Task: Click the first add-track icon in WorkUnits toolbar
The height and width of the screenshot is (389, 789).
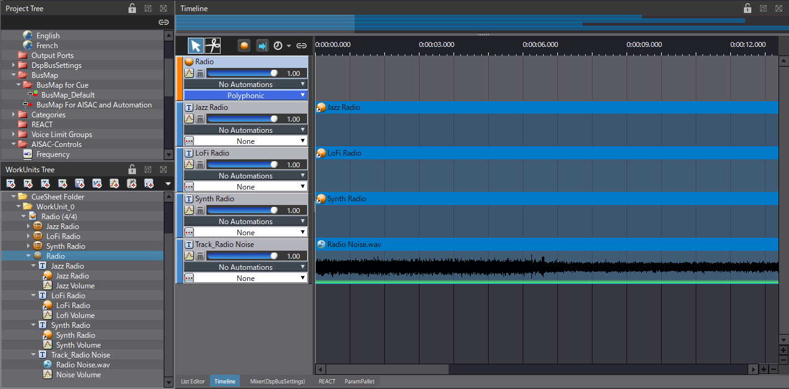Action: point(11,183)
